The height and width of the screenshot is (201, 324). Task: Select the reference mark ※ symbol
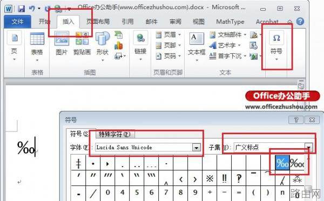tap(210, 178)
